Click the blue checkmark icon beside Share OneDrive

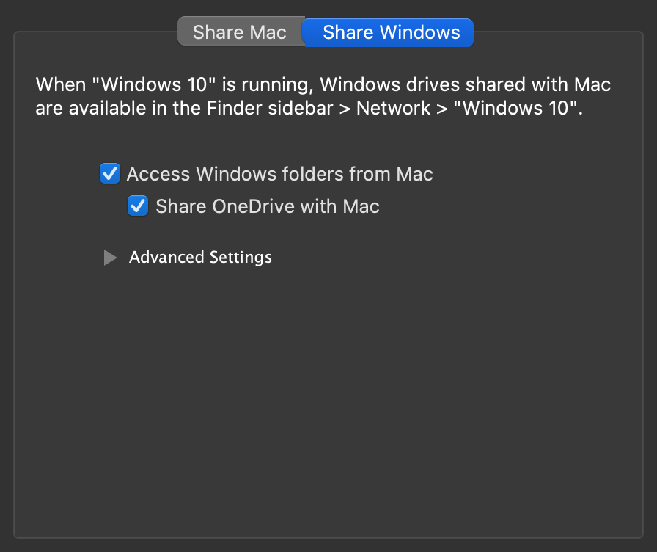pyautogui.click(x=138, y=206)
